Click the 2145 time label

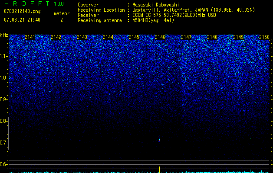click(x=134, y=37)
